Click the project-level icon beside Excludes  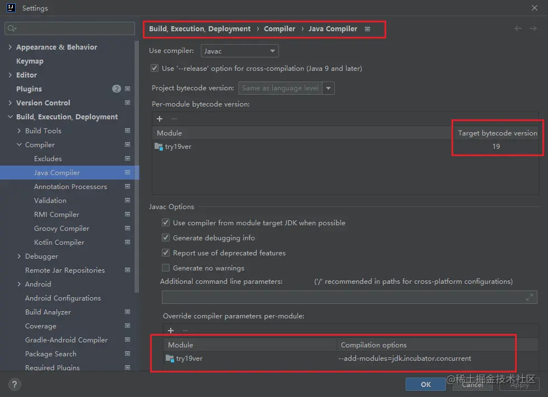click(128, 158)
